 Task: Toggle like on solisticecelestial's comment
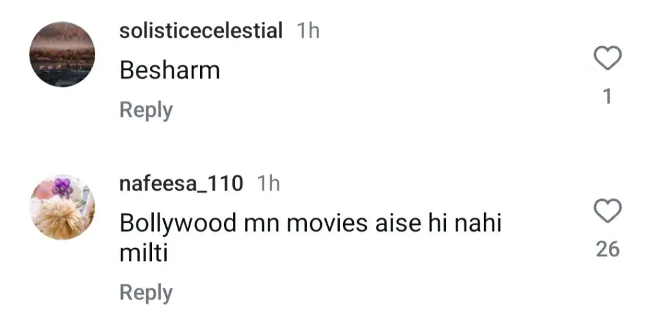pyautogui.click(x=608, y=58)
